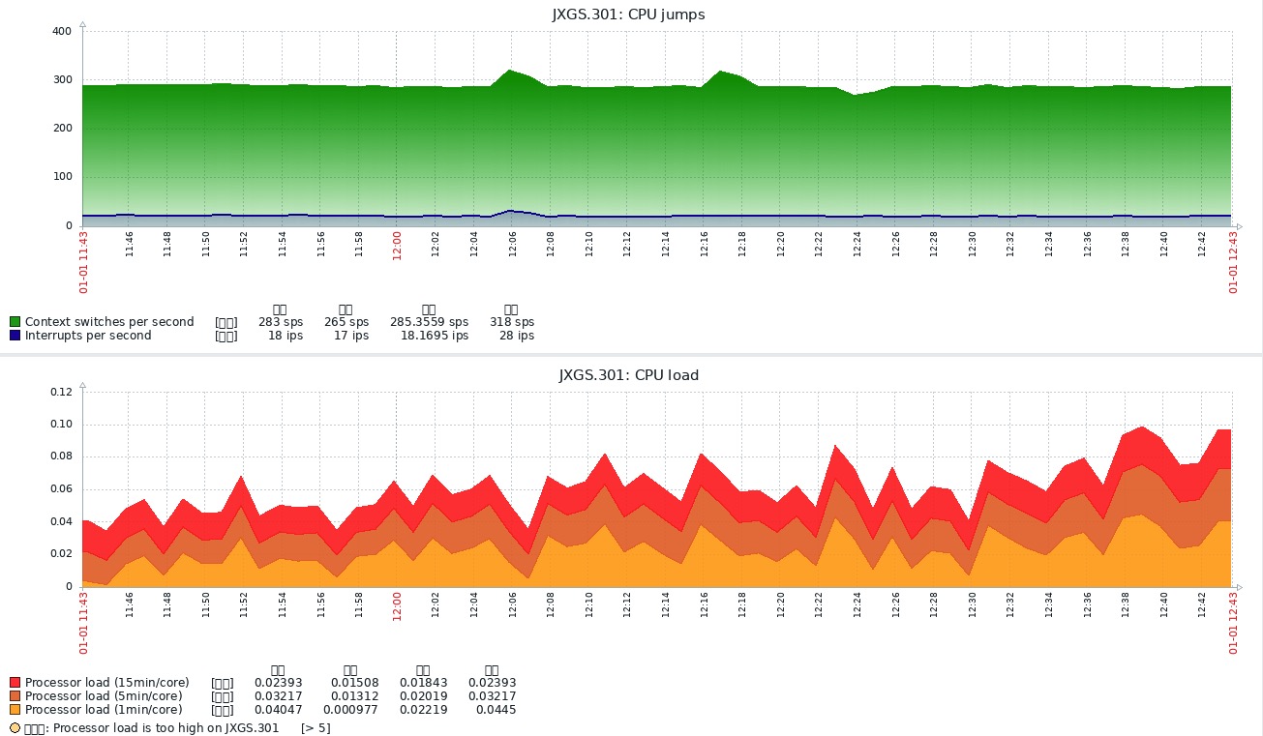Click the "Interrupts per second" legend label
The height and width of the screenshot is (736, 1263).
[88, 336]
